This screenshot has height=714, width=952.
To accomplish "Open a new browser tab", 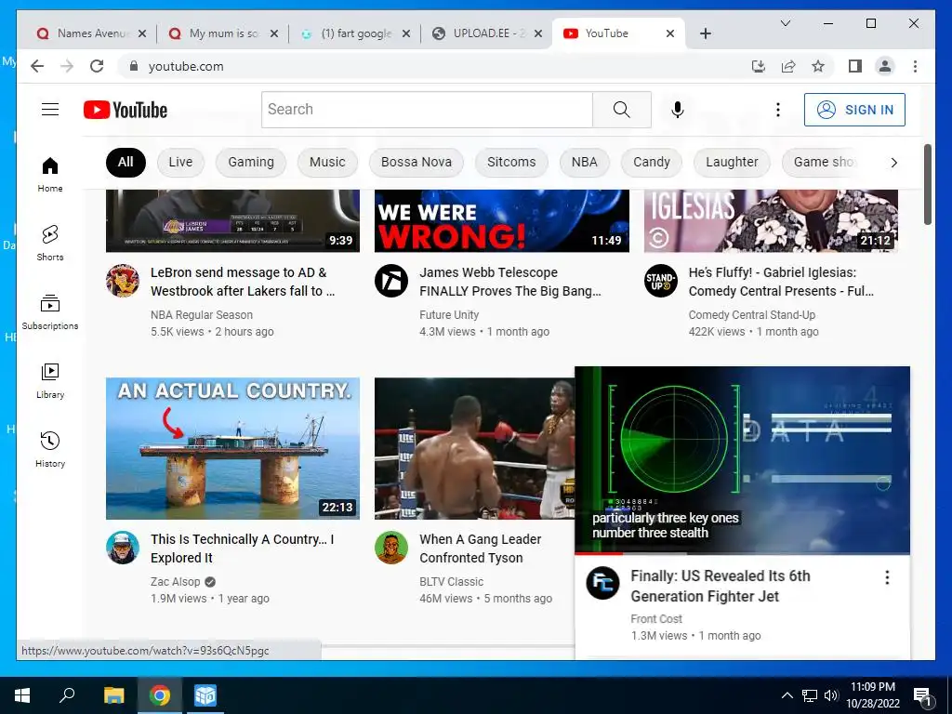I will point(705,33).
